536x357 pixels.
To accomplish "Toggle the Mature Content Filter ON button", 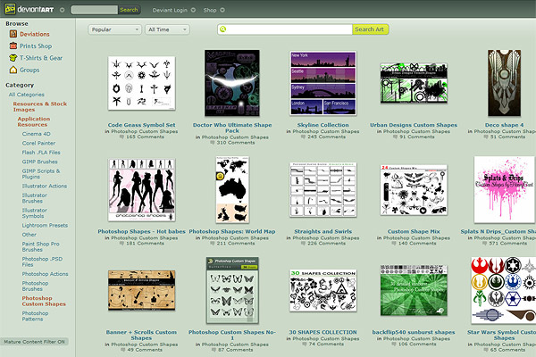I will tap(34, 342).
